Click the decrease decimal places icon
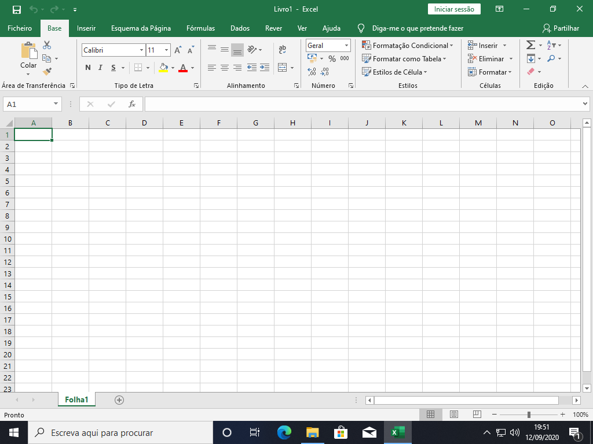The width and height of the screenshot is (593, 444). (x=324, y=72)
